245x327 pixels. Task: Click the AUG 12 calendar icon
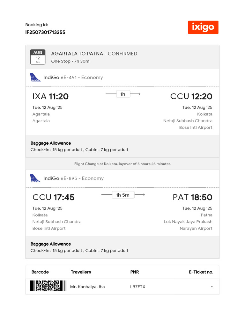point(38,57)
